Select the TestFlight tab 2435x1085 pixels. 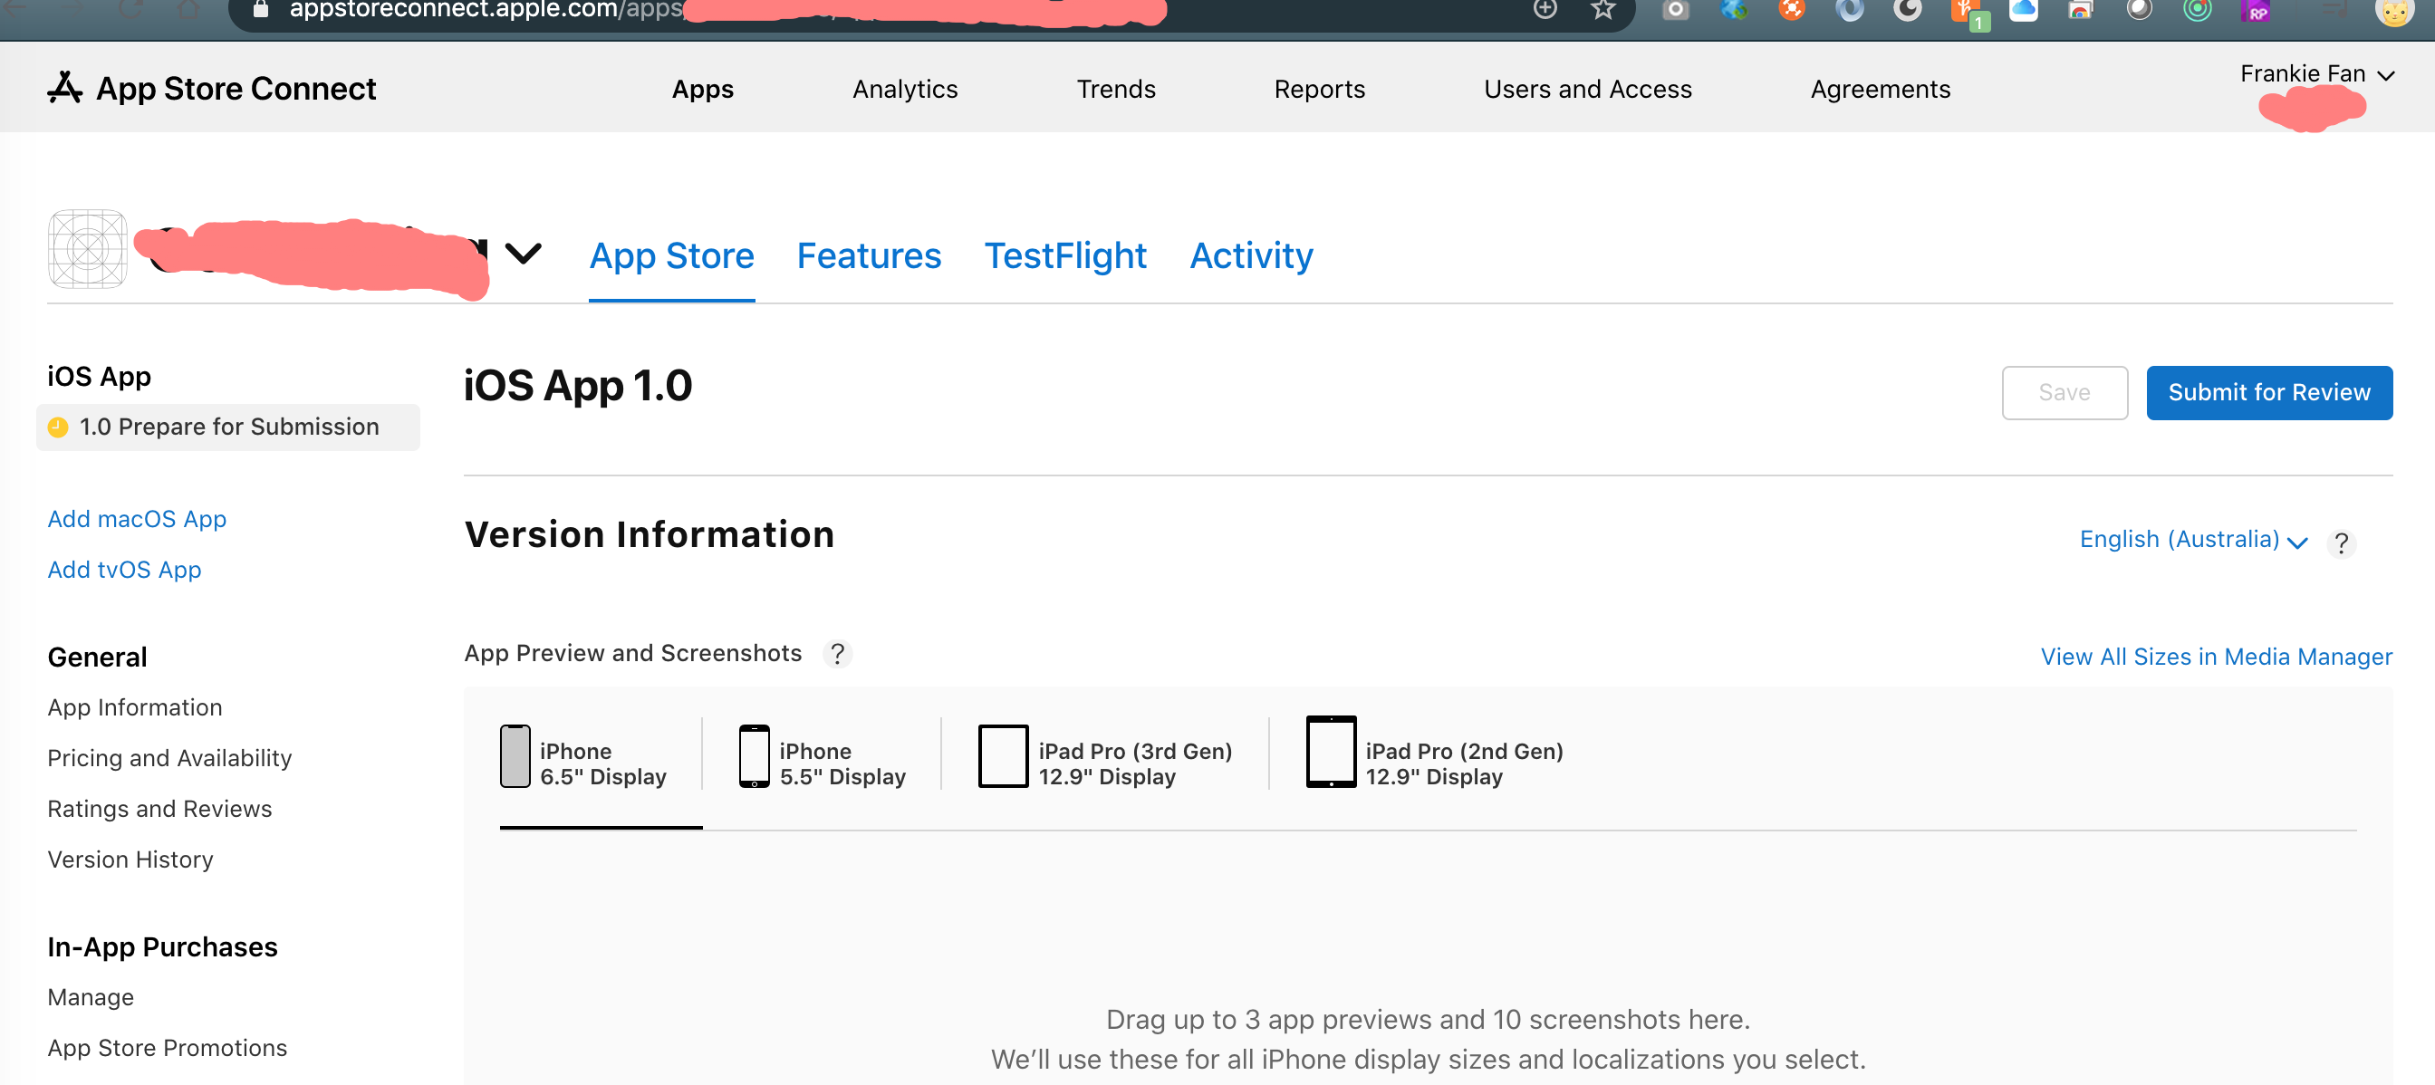[x=1065, y=254]
